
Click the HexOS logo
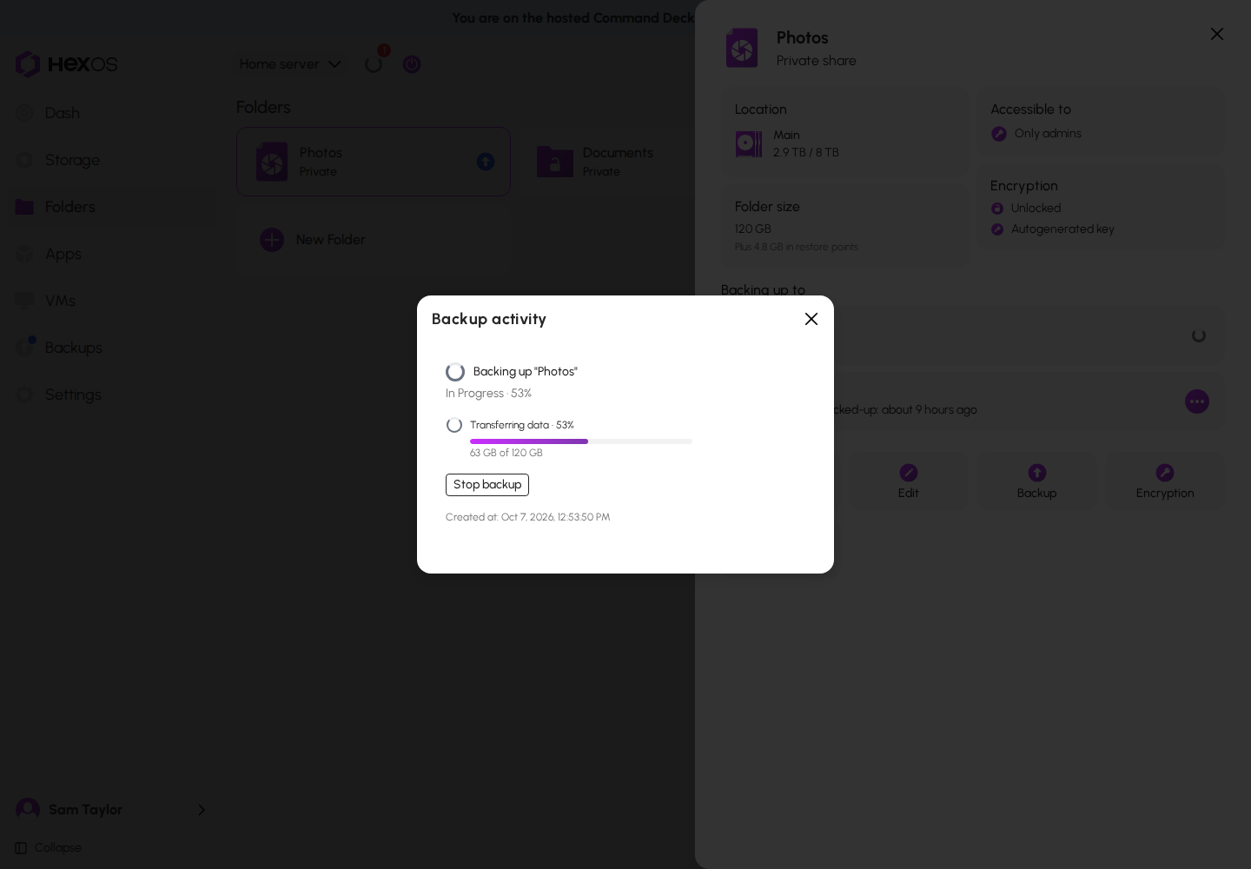pyautogui.click(x=66, y=64)
